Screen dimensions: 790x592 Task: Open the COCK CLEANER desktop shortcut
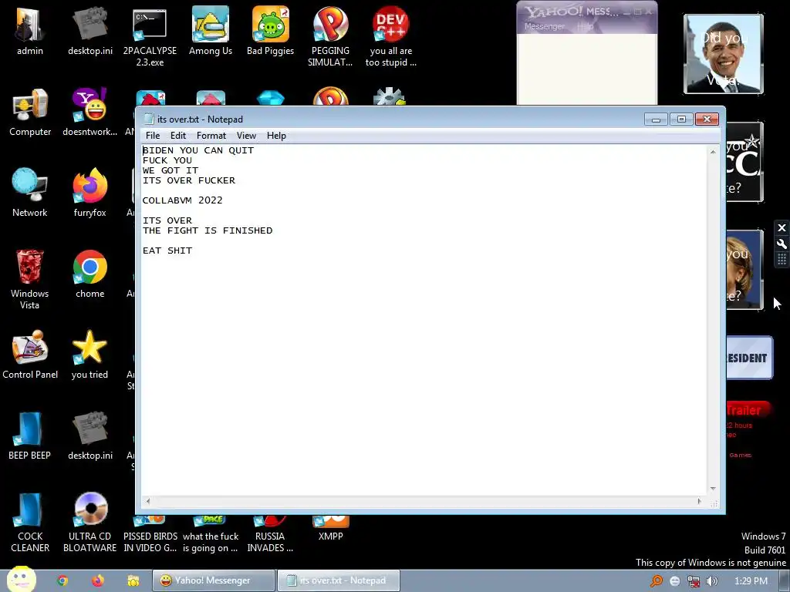(x=30, y=523)
